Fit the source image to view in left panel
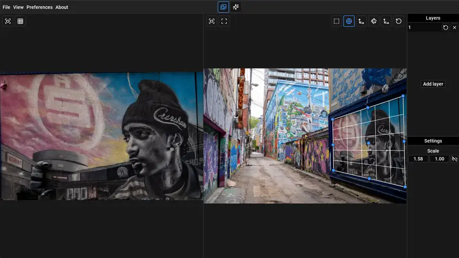This screenshot has height=258, width=459. [x=8, y=21]
